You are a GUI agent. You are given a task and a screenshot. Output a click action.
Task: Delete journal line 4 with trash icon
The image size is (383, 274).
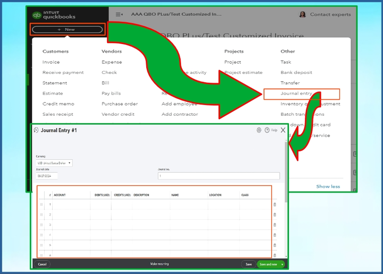pyautogui.click(x=275, y=235)
